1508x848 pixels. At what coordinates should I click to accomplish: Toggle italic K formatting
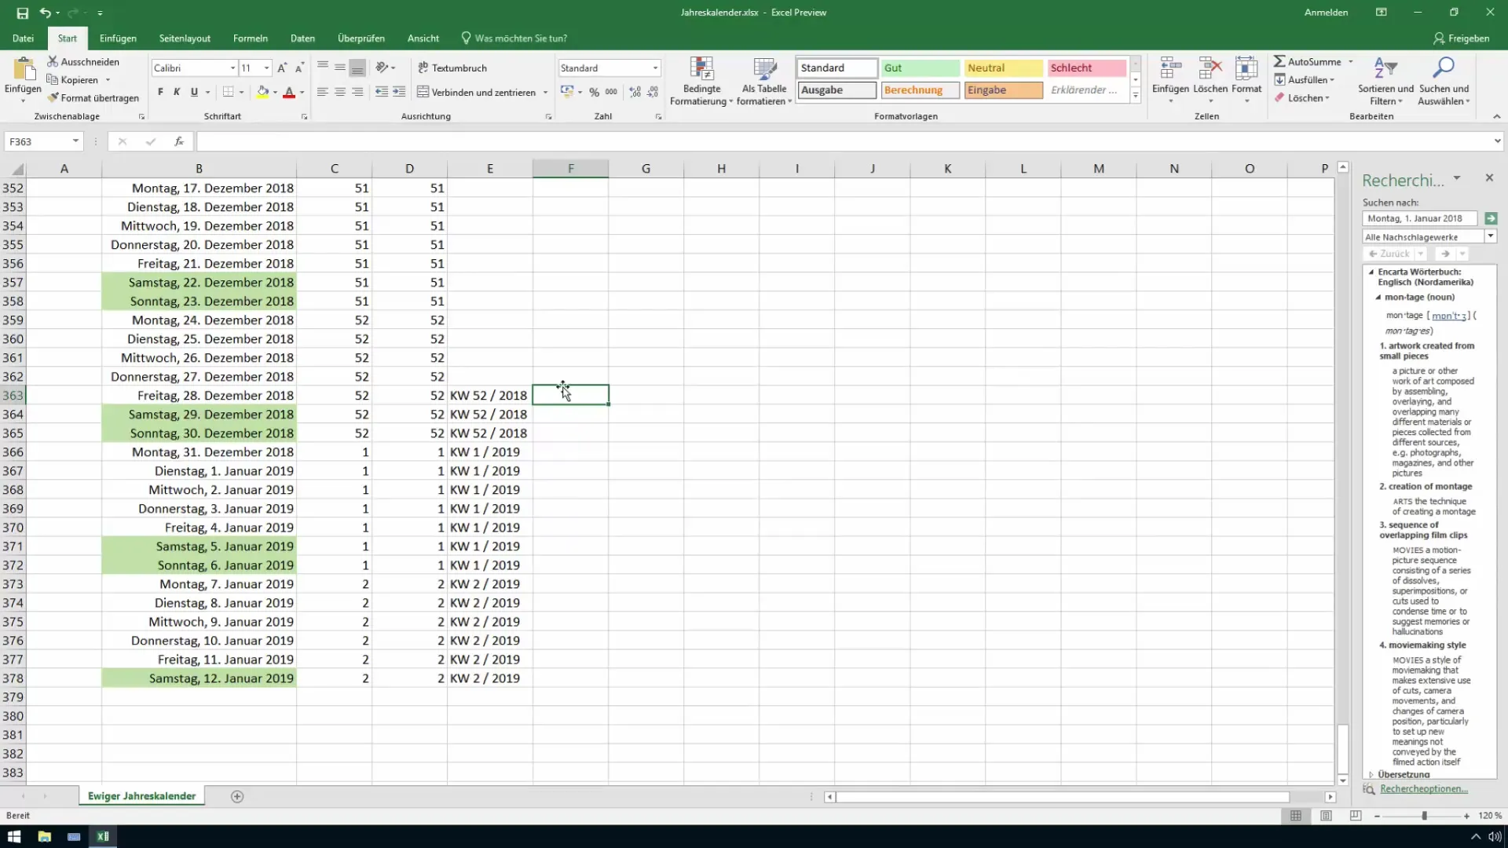[177, 92]
